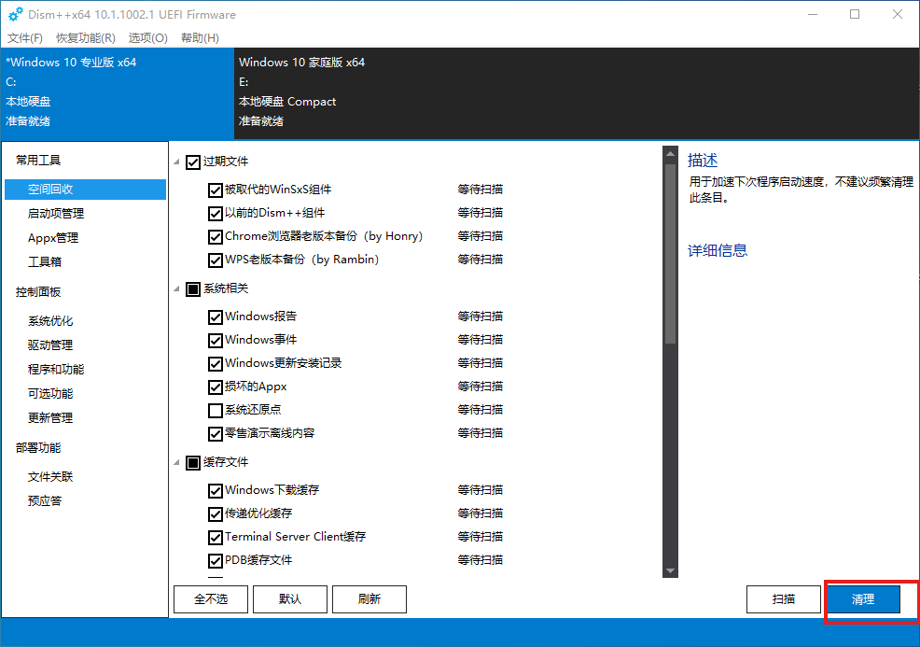Open the 帮助(H) menu

200,38
